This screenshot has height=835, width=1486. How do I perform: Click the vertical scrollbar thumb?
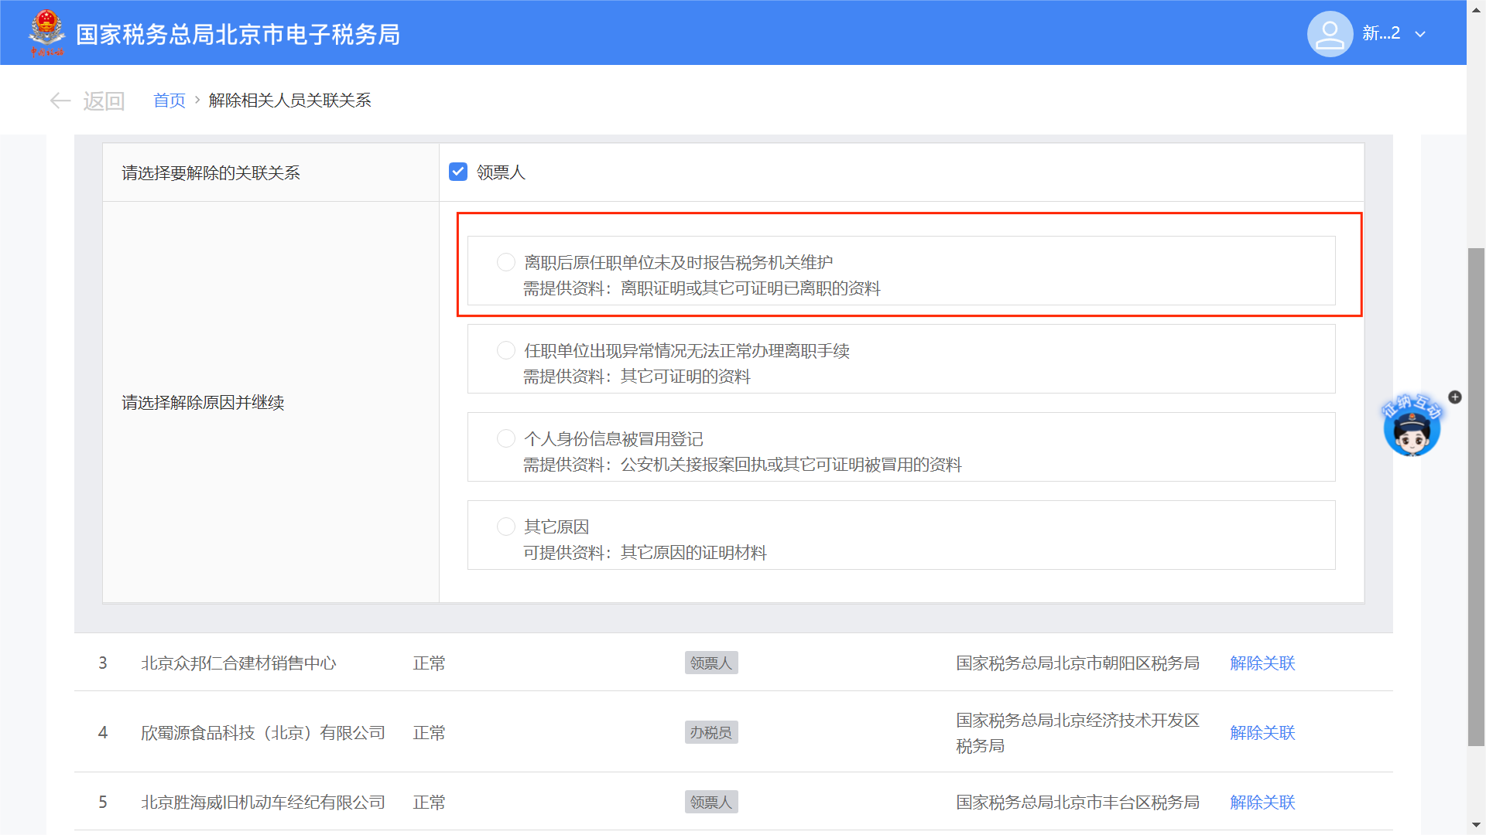click(1477, 496)
